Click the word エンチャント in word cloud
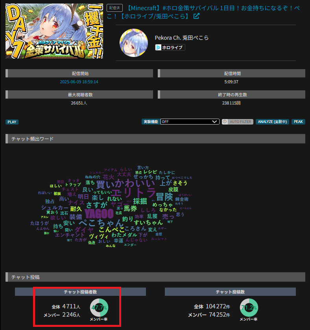310x330 pixels. click(x=70, y=235)
